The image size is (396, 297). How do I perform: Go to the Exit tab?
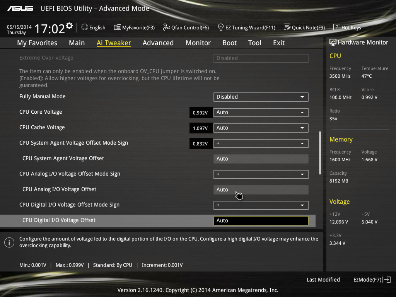pos(279,43)
